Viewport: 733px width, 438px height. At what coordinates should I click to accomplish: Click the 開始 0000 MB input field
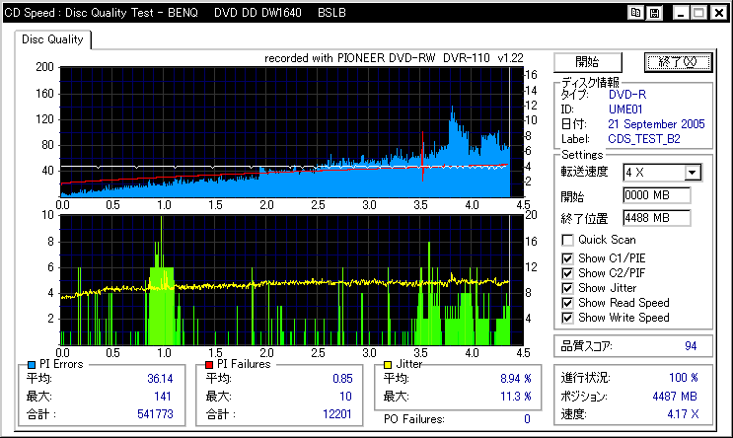point(656,195)
